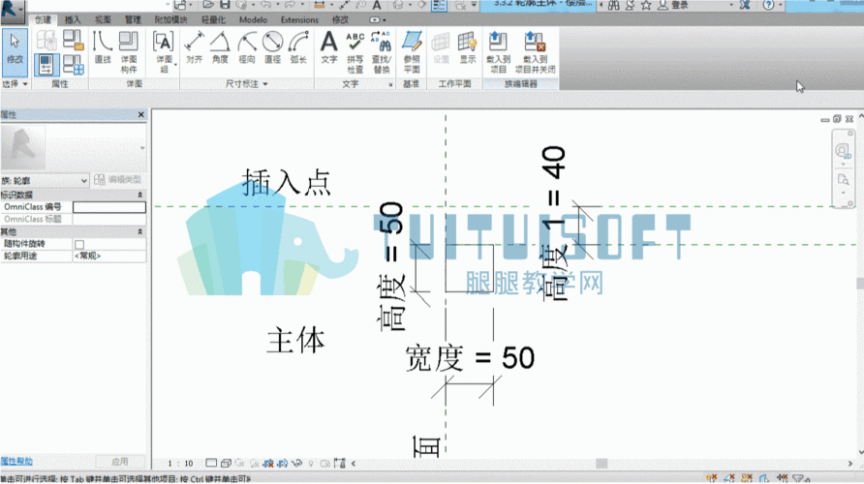Click the Revit application menu logo

coord(13,11)
